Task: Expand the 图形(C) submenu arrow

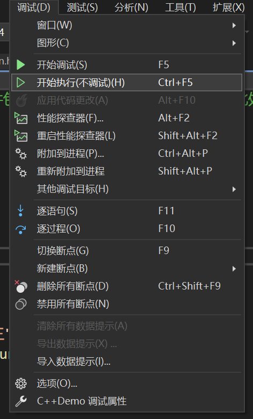Action: [234, 43]
